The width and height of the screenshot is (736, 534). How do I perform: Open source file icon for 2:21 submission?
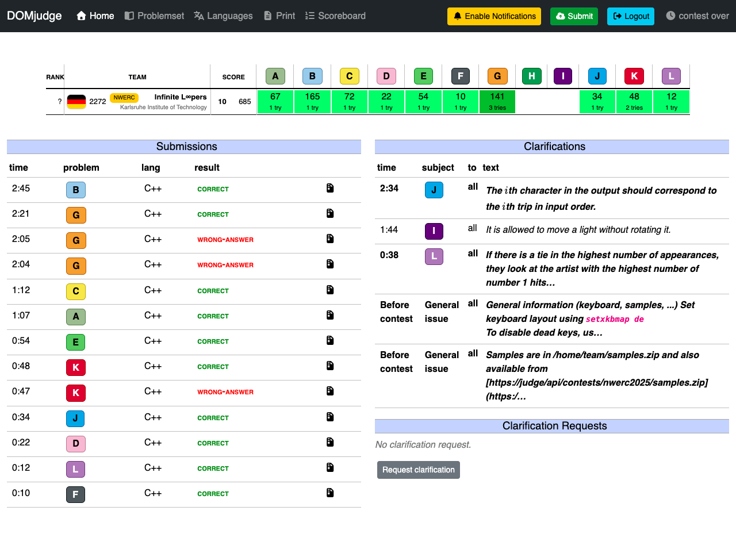point(330,213)
